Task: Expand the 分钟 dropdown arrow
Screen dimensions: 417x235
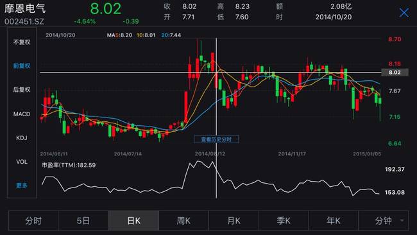Action: [402, 221]
